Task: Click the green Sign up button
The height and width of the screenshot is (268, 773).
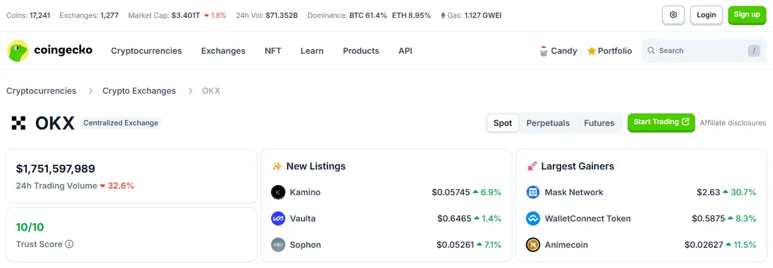Action: [747, 15]
